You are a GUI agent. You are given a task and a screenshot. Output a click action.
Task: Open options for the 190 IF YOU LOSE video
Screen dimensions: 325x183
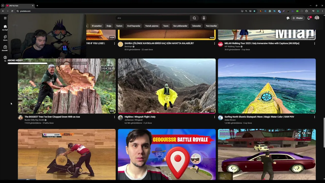coord(114,43)
